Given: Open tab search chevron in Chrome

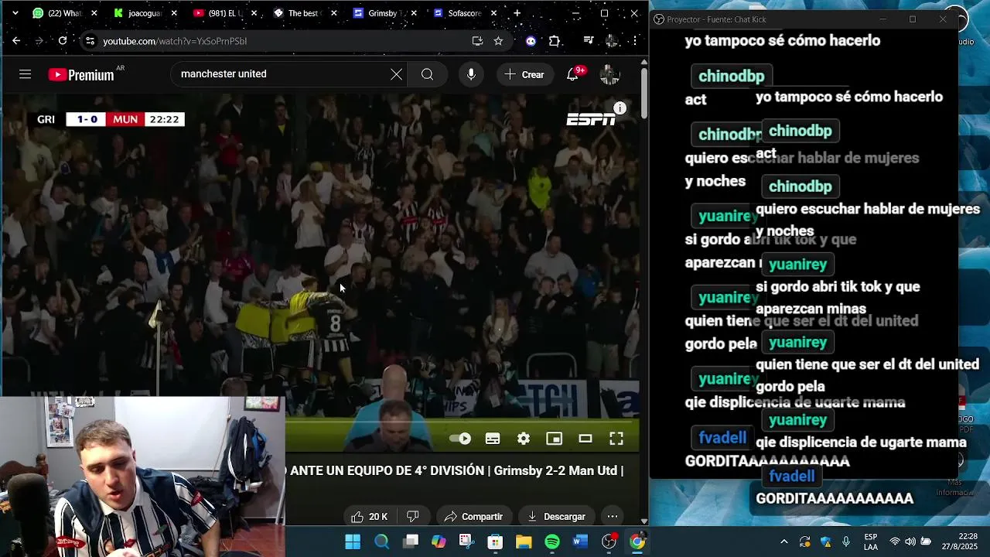Looking at the screenshot, I should [x=15, y=13].
